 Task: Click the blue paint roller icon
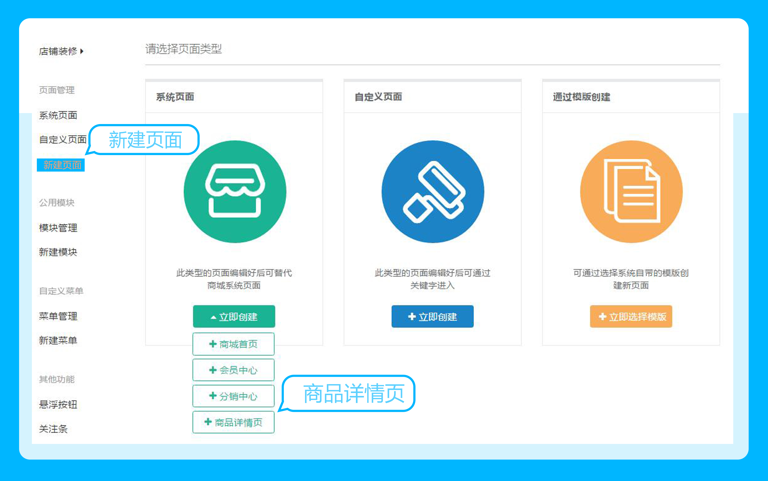[432, 192]
